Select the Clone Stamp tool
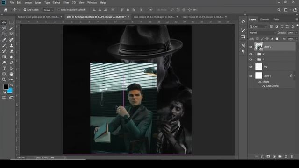The width and height of the screenshot is (299, 168). coord(11,46)
